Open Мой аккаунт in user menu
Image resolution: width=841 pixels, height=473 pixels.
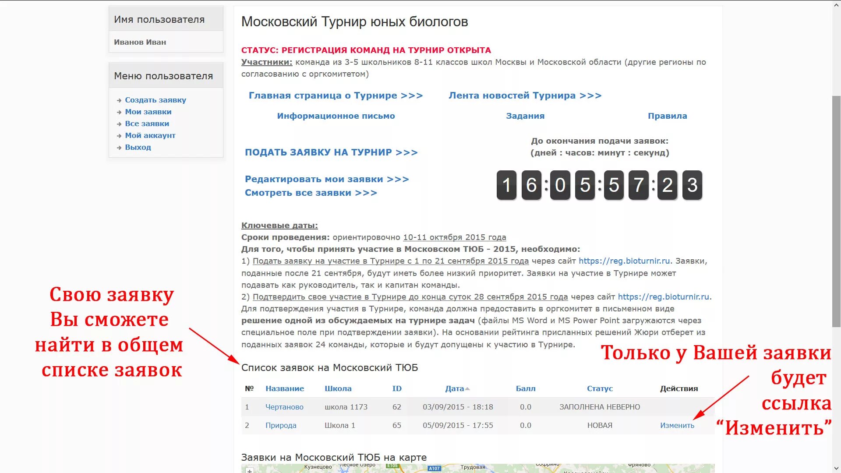(150, 135)
